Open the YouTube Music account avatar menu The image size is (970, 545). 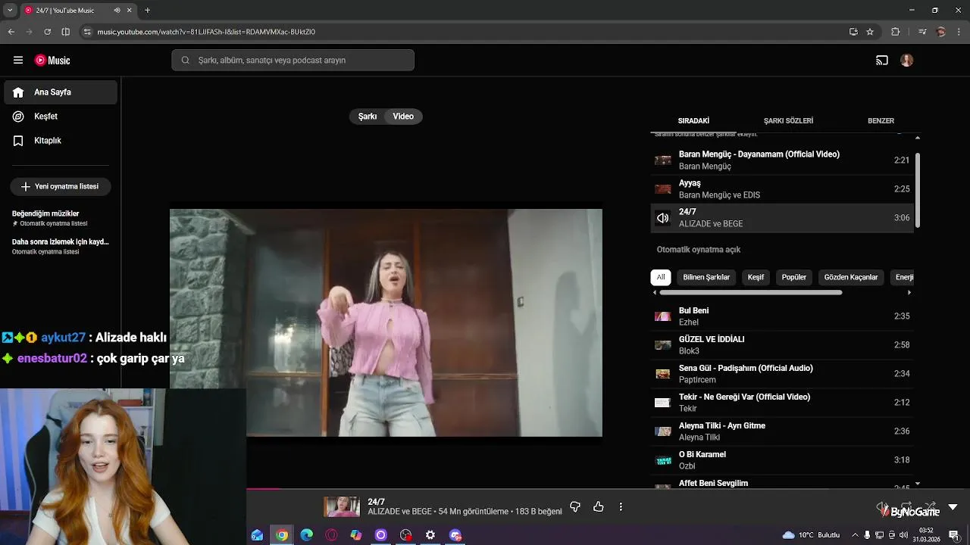click(907, 61)
